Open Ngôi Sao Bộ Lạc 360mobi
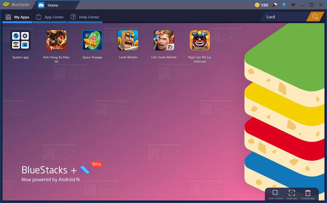This screenshot has height=203, width=327. pyautogui.click(x=200, y=40)
